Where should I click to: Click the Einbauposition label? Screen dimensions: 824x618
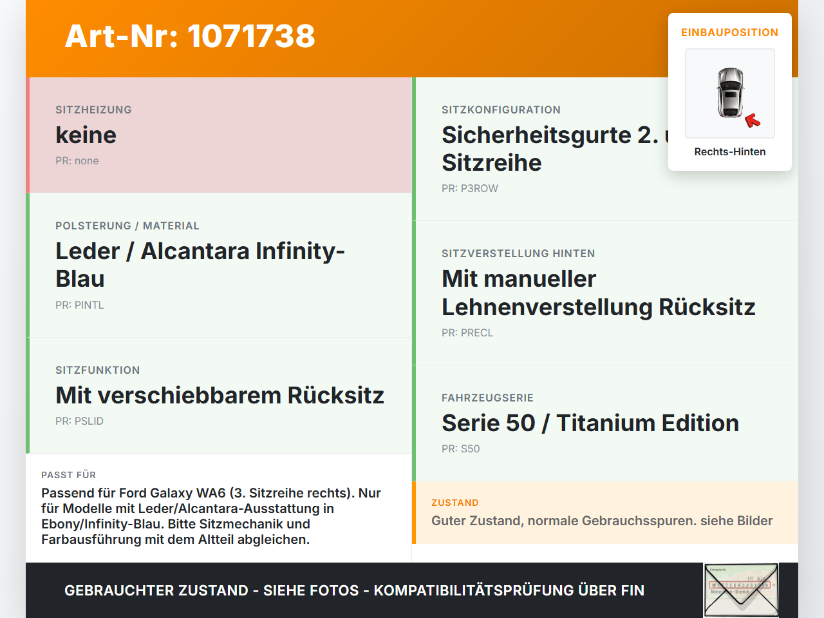[x=730, y=32]
